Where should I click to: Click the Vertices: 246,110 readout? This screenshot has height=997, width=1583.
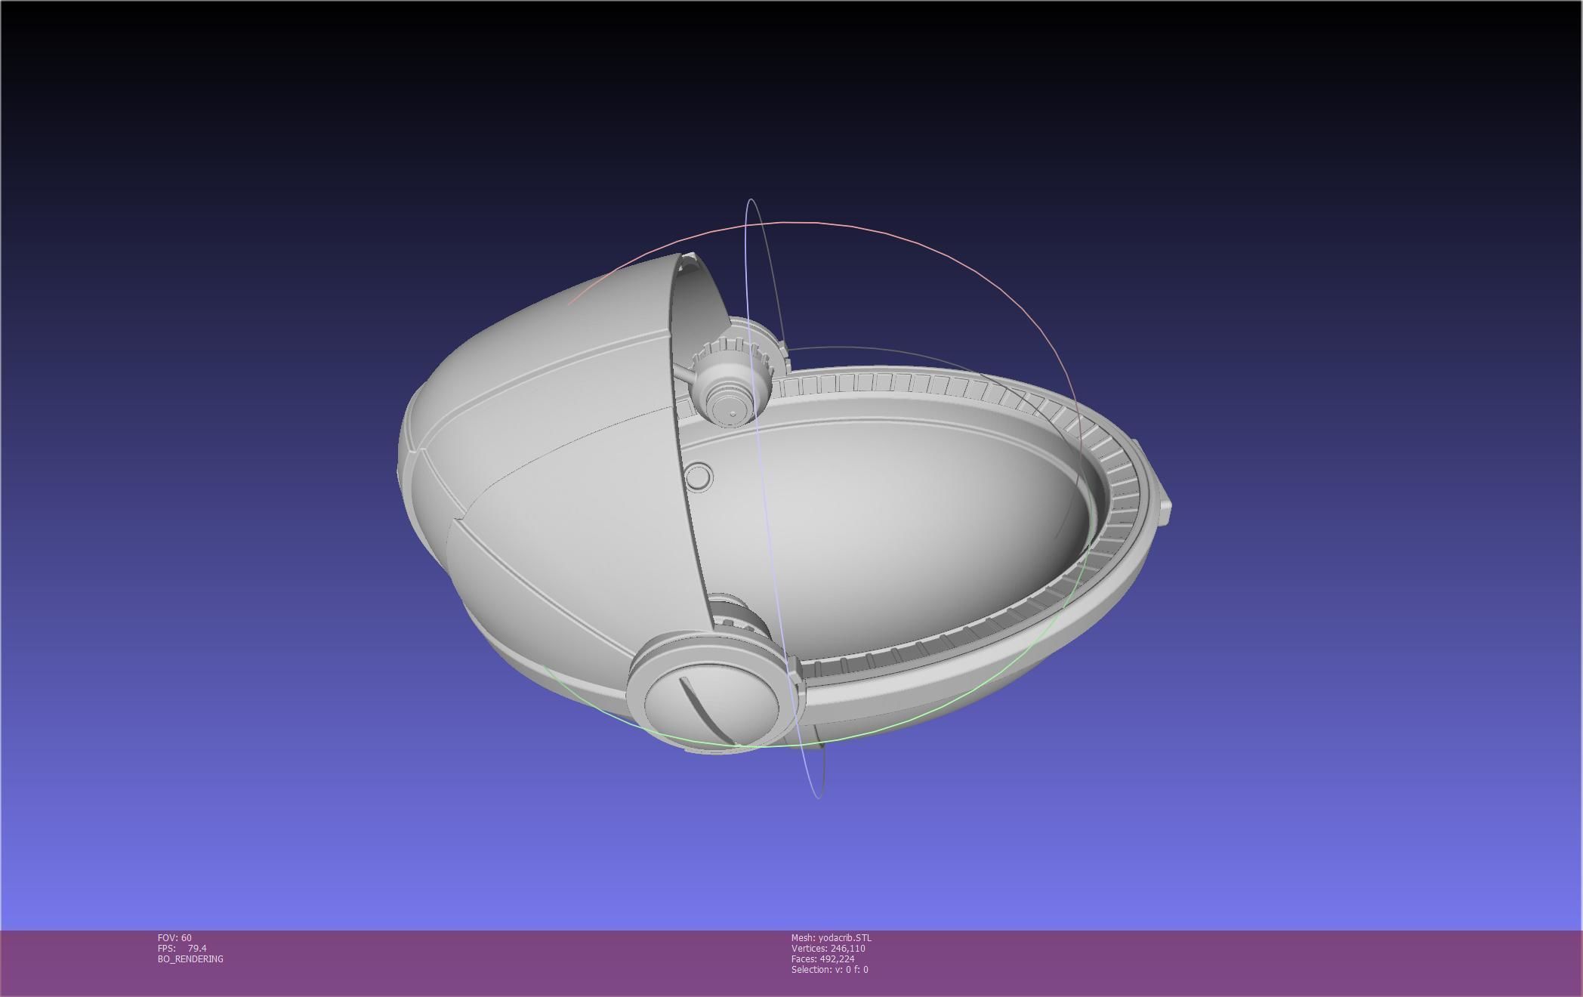[x=828, y=949]
